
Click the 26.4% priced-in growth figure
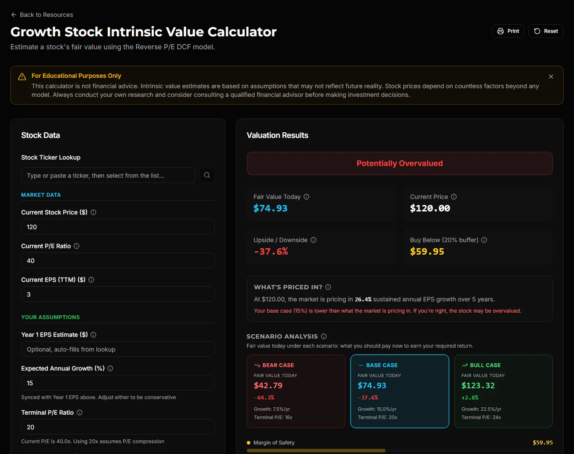click(363, 299)
